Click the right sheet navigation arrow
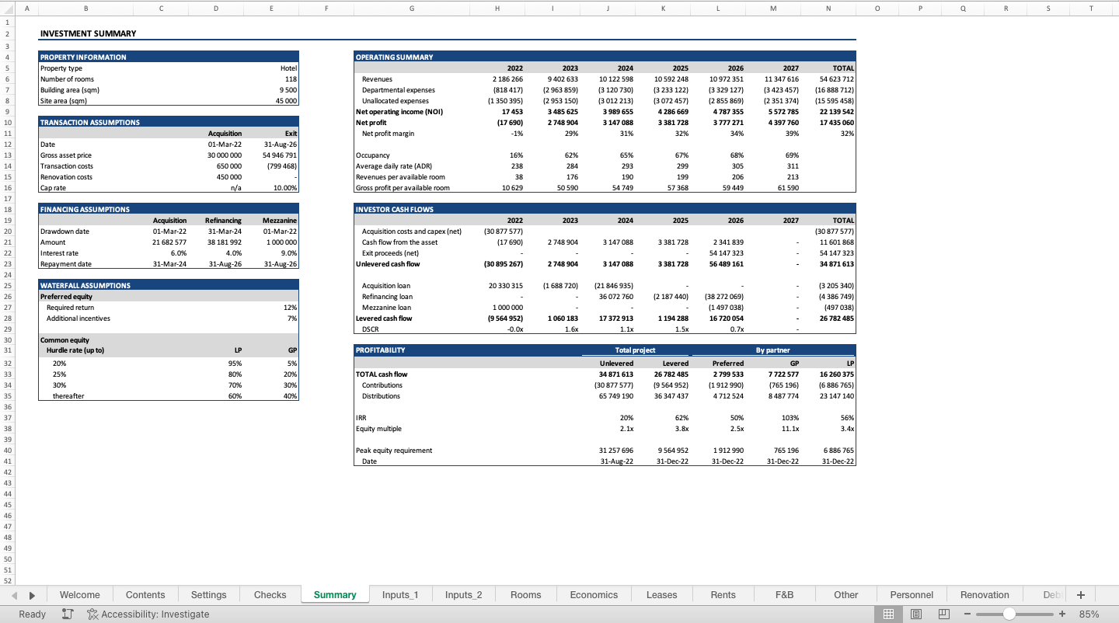The image size is (1119, 623). pyautogui.click(x=31, y=594)
